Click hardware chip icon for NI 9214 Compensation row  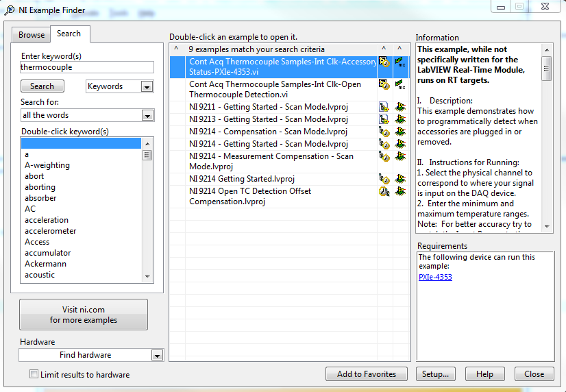pyautogui.click(x=400, y=132)
